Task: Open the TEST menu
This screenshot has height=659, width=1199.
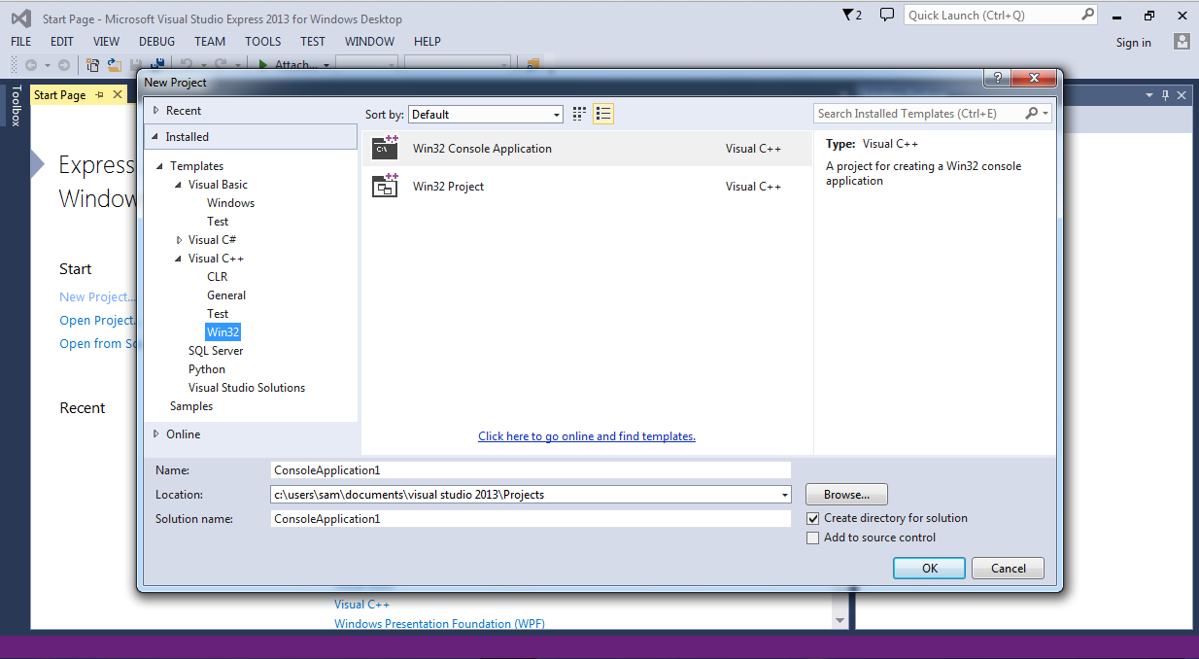Action: coord(313,42)
